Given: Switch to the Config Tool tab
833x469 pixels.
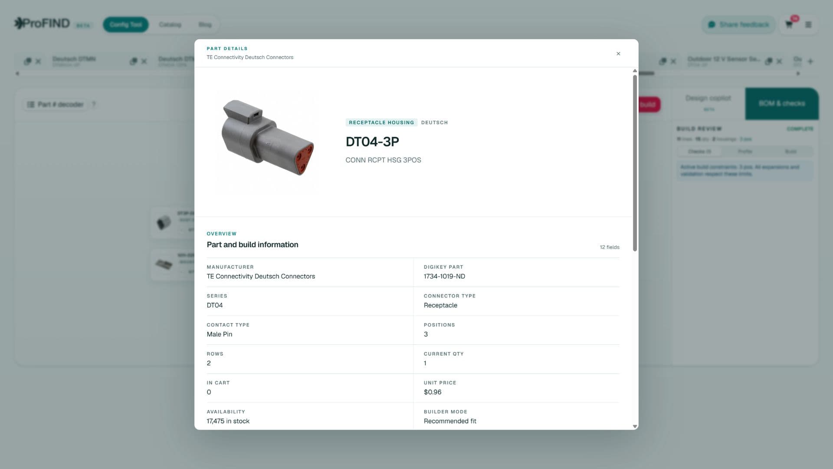Looking at the screenshot, I should point(126,24).
